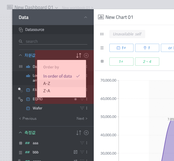Select the star marker icon on the EQPID row
This screenshot has height=161, width=174.
75,99
